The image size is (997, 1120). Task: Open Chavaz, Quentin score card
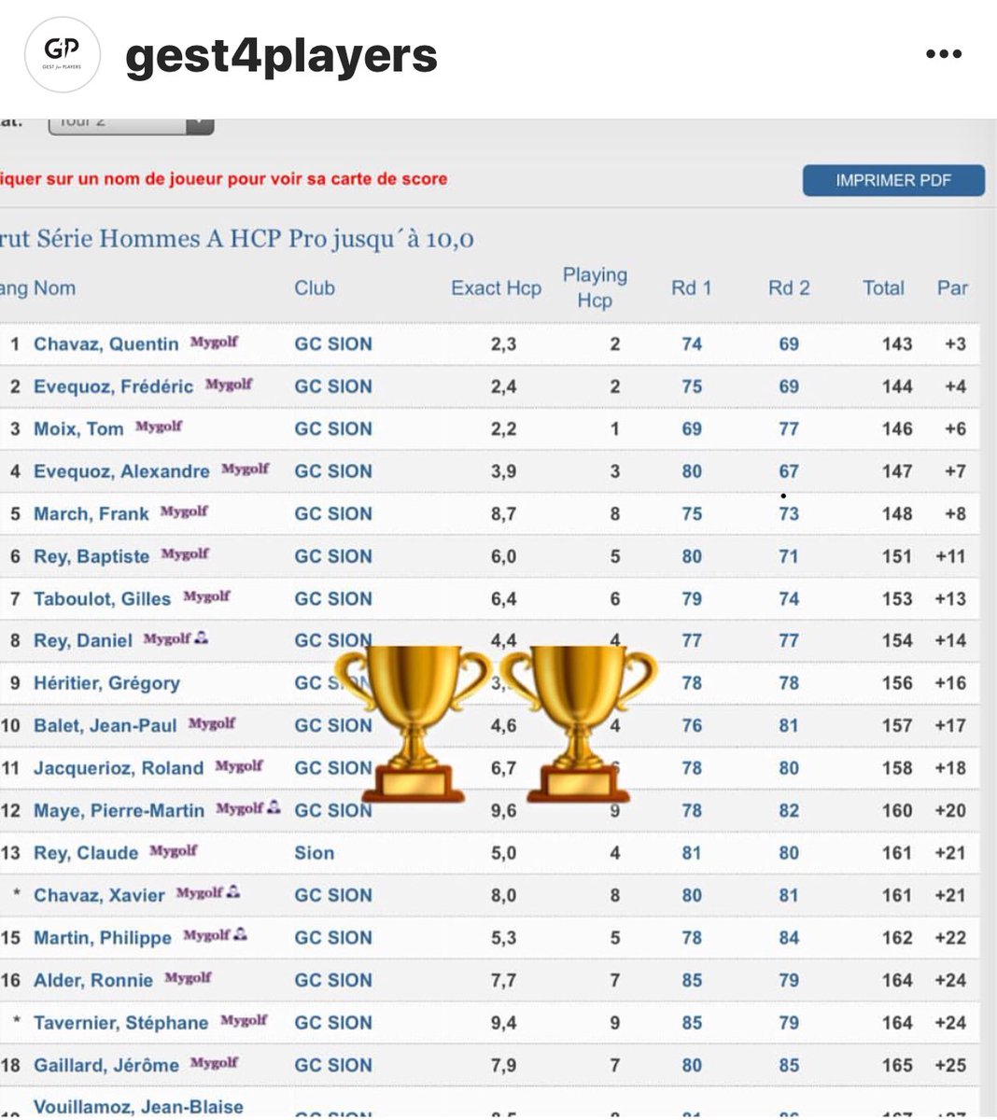[105, 343]
